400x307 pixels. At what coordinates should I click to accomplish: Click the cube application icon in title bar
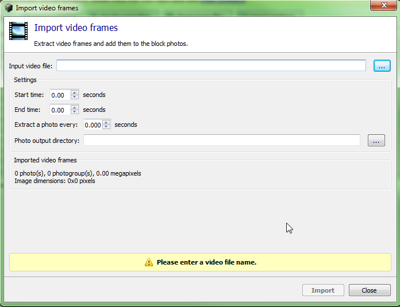click(9, 8)
